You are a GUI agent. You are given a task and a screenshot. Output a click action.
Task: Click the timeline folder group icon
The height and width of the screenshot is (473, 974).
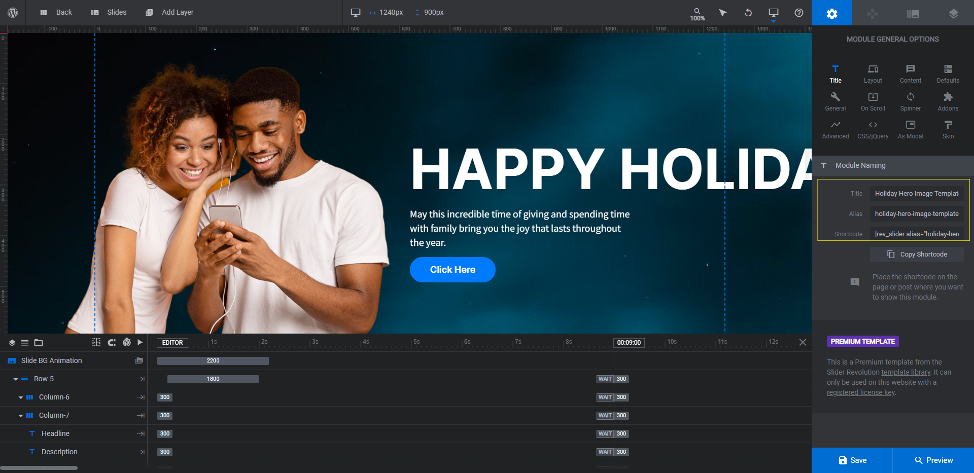point(39,343)
